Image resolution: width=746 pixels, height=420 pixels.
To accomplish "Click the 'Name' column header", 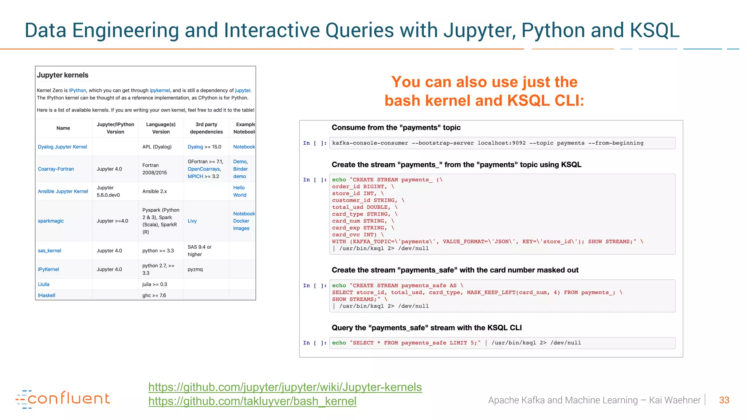I will point(63,128).
